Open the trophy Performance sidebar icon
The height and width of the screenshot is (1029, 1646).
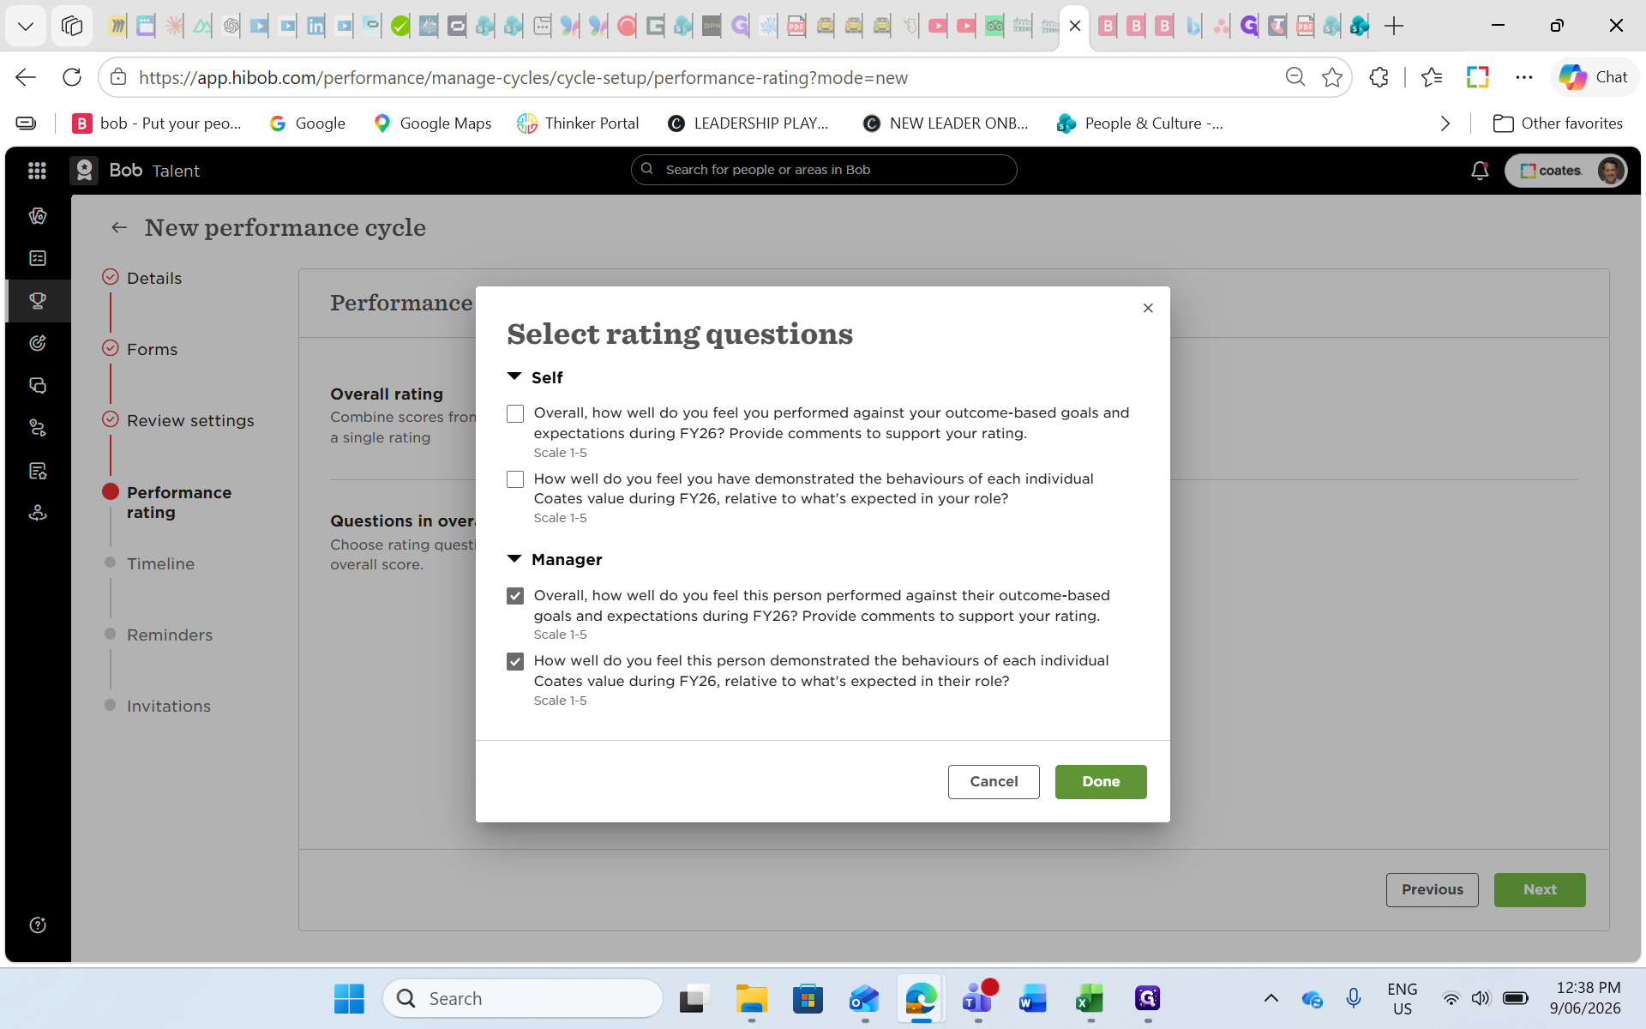[38, 301]
